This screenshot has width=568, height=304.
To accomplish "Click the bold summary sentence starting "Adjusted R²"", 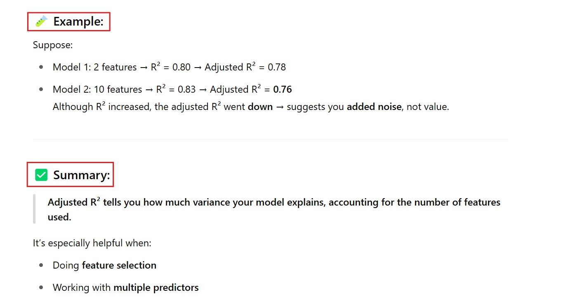I will [x=274, y=203].
